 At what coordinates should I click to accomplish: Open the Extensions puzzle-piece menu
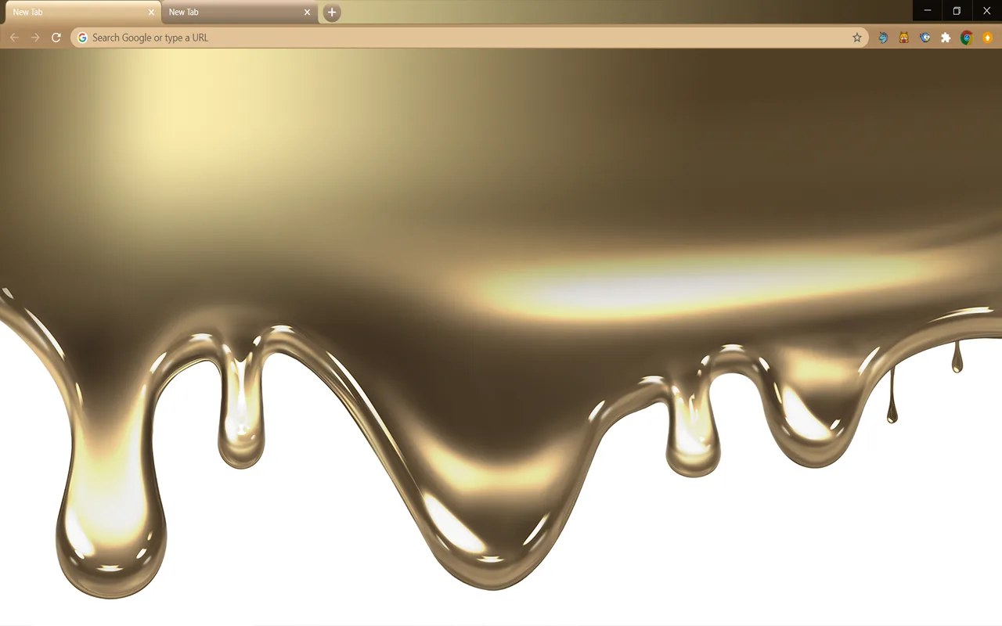click(x=946, y=38)
